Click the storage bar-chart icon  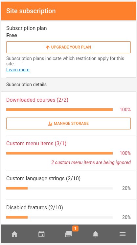pos(50,124)
